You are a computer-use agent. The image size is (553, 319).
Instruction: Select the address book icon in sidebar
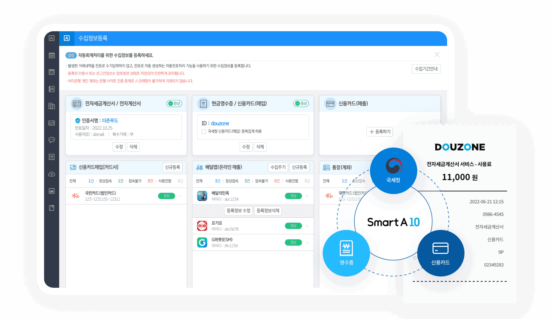pyautogui.click(x=52, y=89)
